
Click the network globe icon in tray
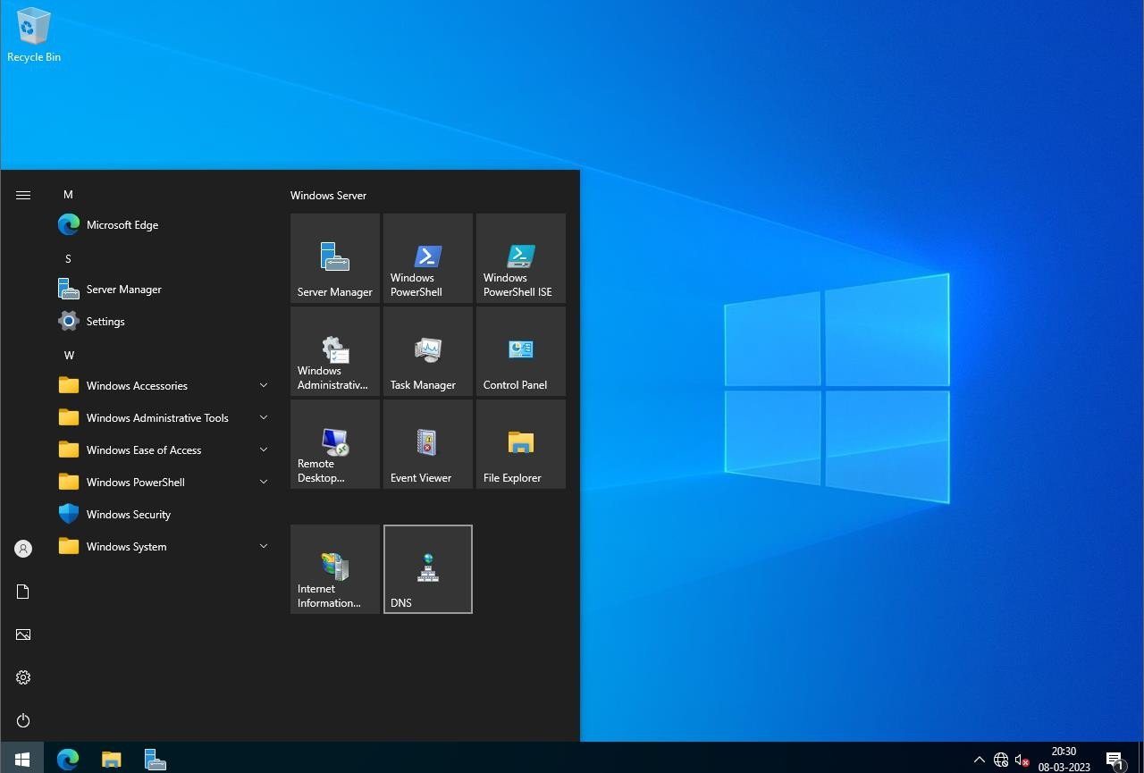click(1001, 760)
